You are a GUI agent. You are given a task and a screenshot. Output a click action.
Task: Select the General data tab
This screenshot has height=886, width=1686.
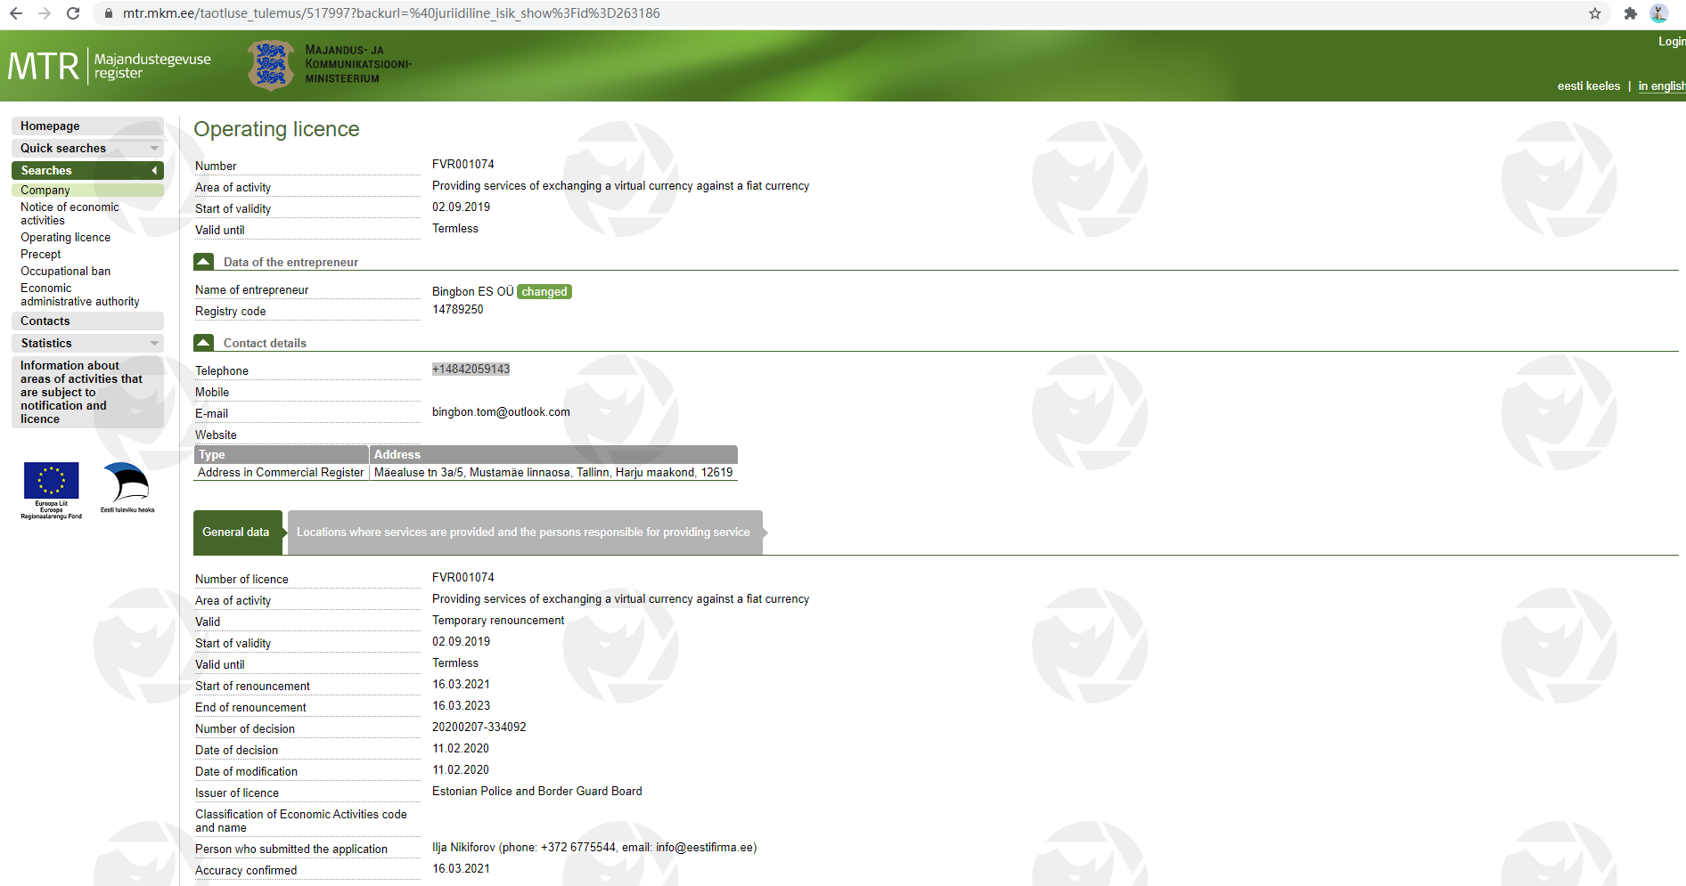[x=236, y=532]
